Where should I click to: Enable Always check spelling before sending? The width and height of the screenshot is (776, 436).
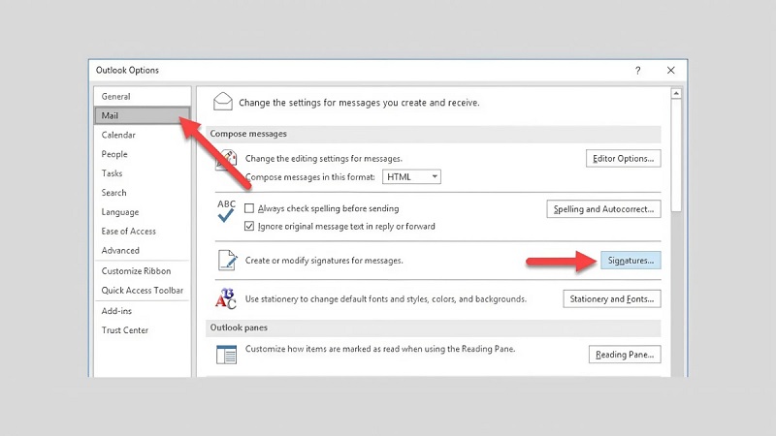coord(249,208)
